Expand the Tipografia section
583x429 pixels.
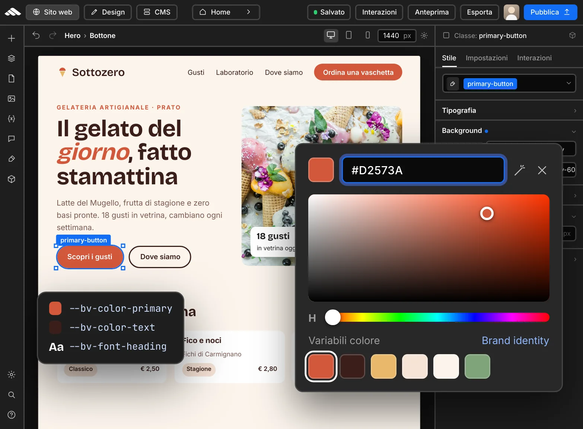[509, 110]
